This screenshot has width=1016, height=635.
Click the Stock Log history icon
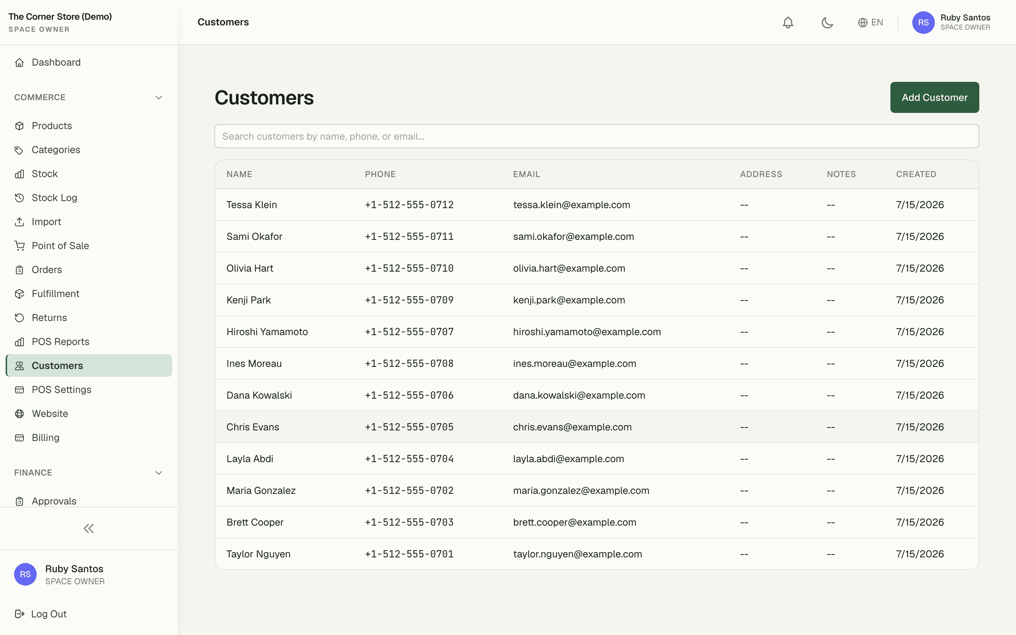[x=19, y=198]
